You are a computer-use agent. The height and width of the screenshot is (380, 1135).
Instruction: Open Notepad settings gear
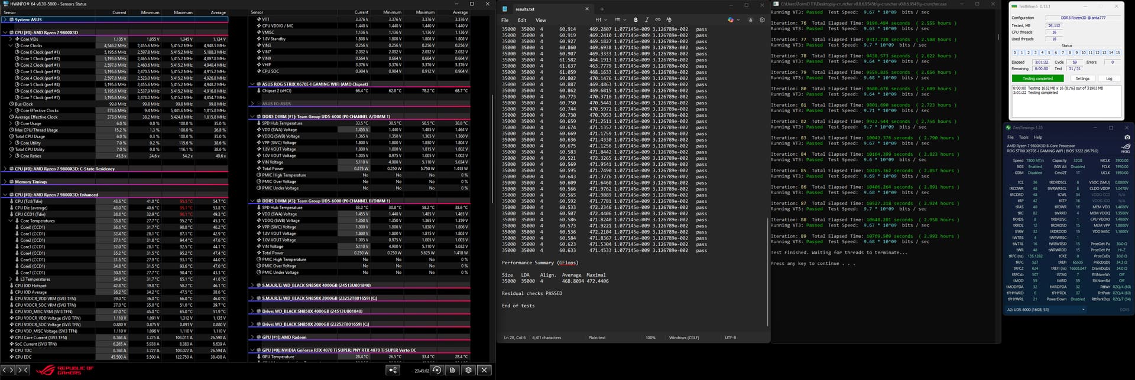[x=762, y=20]
